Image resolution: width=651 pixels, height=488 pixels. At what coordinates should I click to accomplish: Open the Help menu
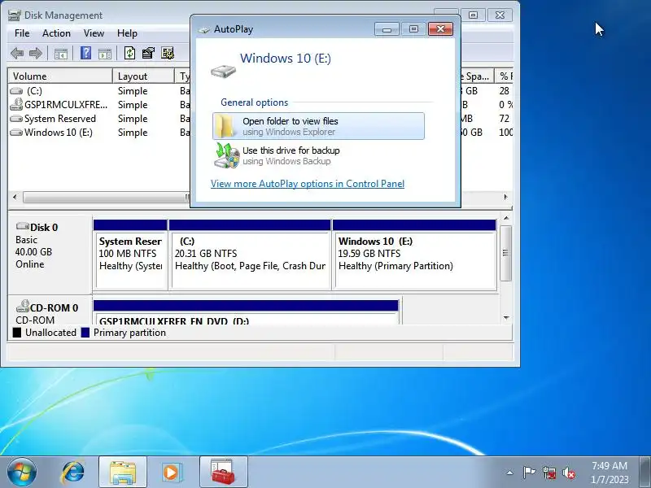[127, 33]
